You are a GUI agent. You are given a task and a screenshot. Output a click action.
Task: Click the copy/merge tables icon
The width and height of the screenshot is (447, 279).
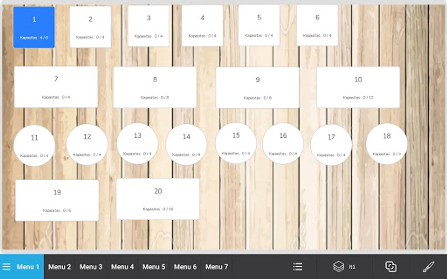coord(391,267)
